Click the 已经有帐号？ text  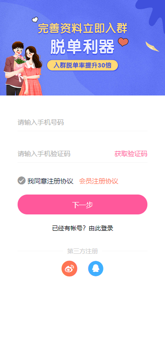click(x=70, y=228)
